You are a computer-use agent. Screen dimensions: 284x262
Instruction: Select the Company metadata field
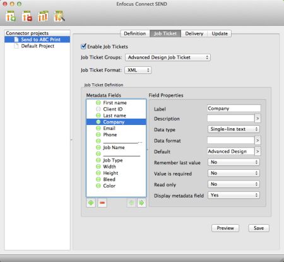pyautogui.click(x=116, y=122)
